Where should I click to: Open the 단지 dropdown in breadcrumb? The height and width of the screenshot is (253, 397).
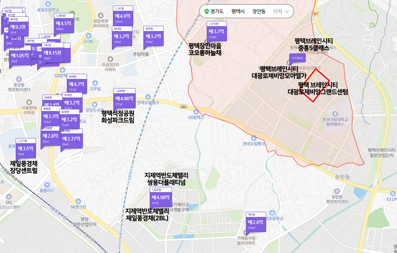[281, 12]
